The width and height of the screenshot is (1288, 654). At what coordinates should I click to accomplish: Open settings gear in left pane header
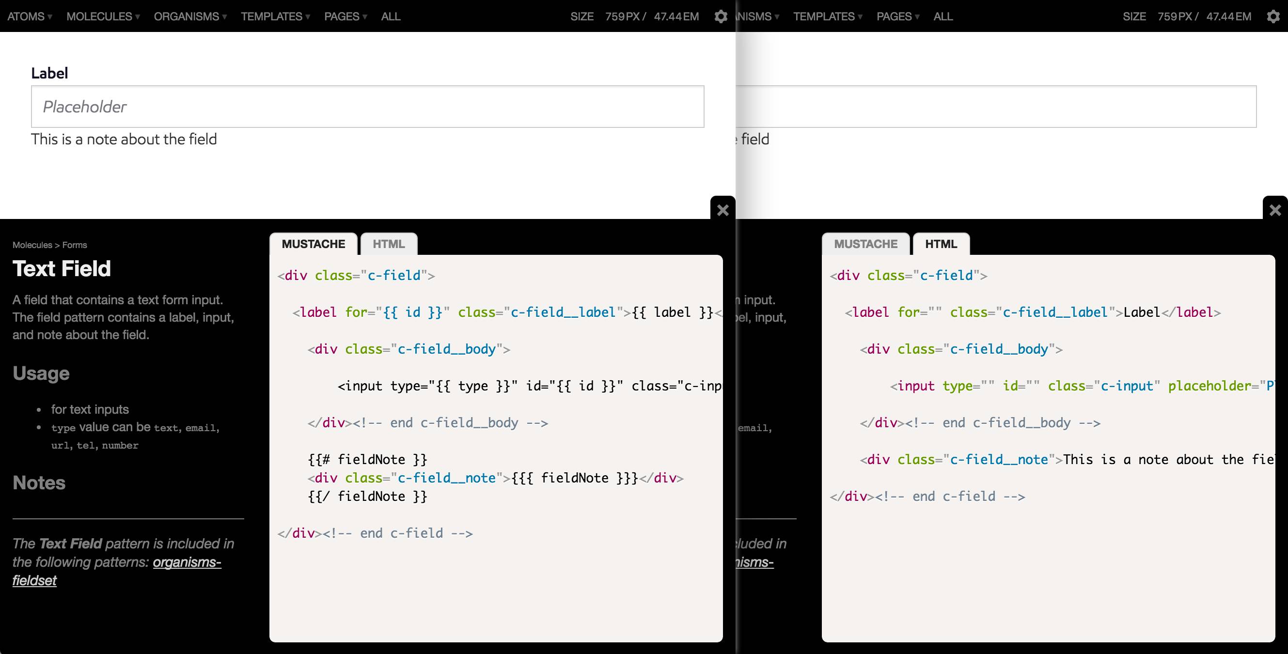tap(721, 16)
